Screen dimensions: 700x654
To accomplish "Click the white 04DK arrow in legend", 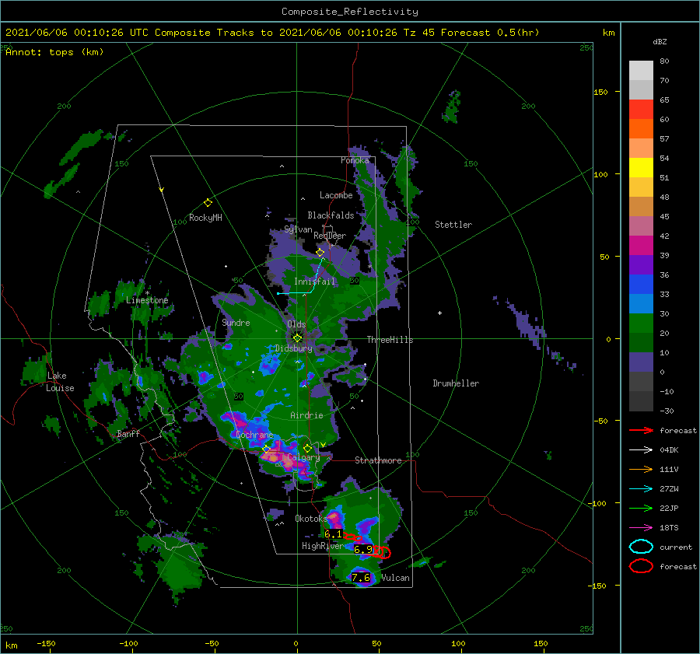I will [x=641, y=450].
